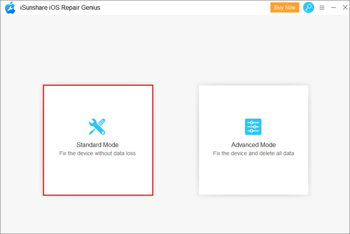The image size is (350, 234).
Task: Click the wrench and screwdriver Standard Mode icon
Action: click(x=97, y=126)
